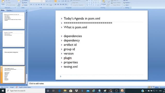Close the slides pane
The height and width of the screenshot is (93, 165).
26,10
